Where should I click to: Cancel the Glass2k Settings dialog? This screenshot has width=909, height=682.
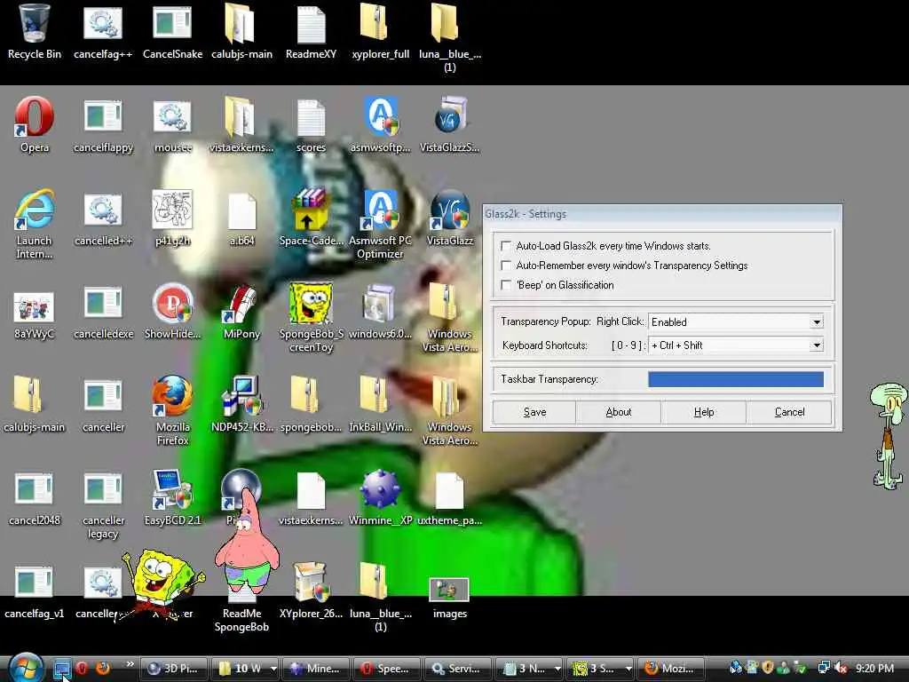pyautogui.click(x=789, y=412)
